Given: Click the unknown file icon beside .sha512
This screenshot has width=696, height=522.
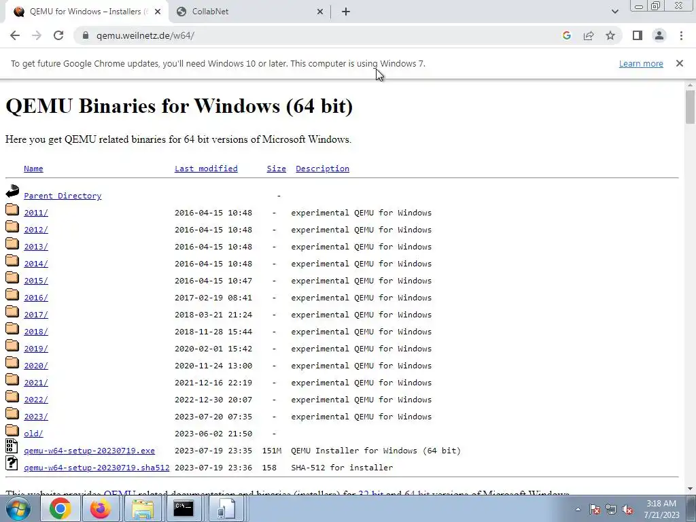Looking at the screenshot, I should point(12,463).
